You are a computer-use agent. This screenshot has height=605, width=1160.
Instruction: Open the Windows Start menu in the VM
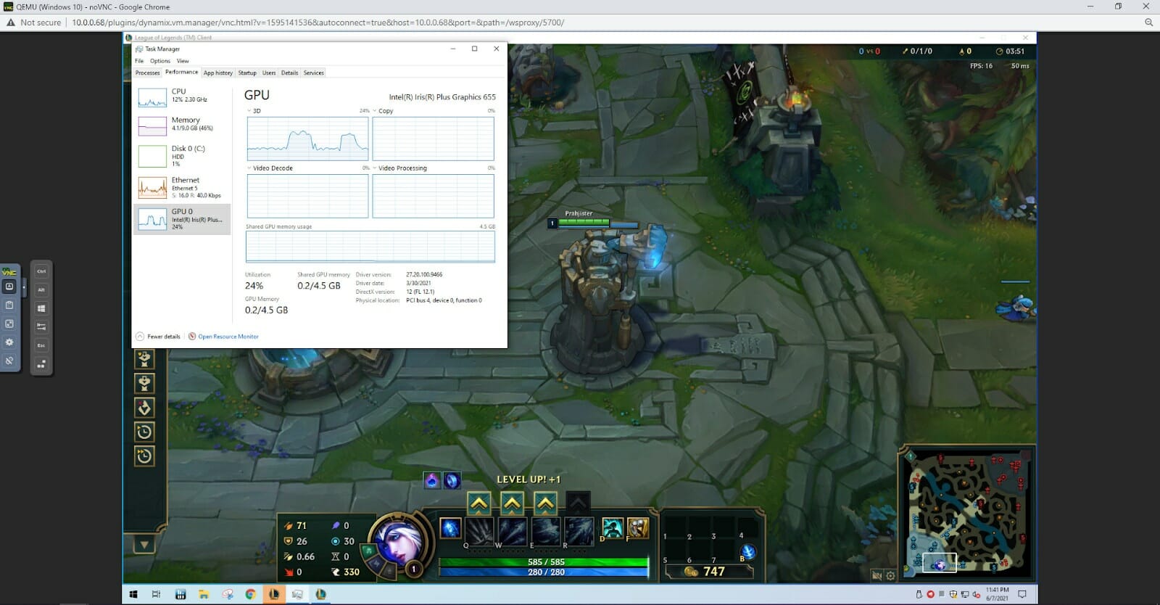133,594
